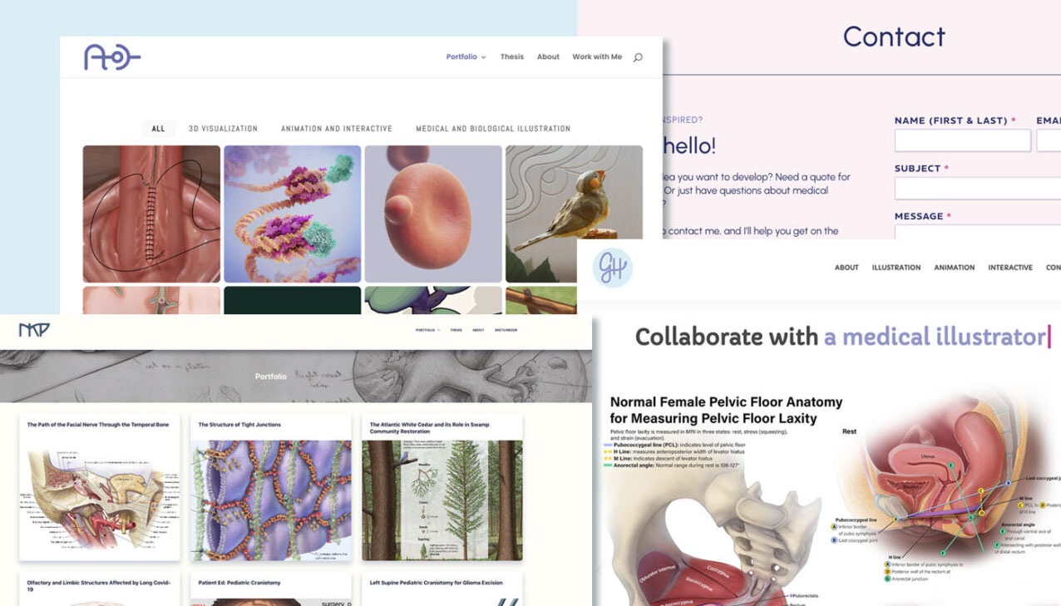Click the GH circular logo

coord(613,269)
